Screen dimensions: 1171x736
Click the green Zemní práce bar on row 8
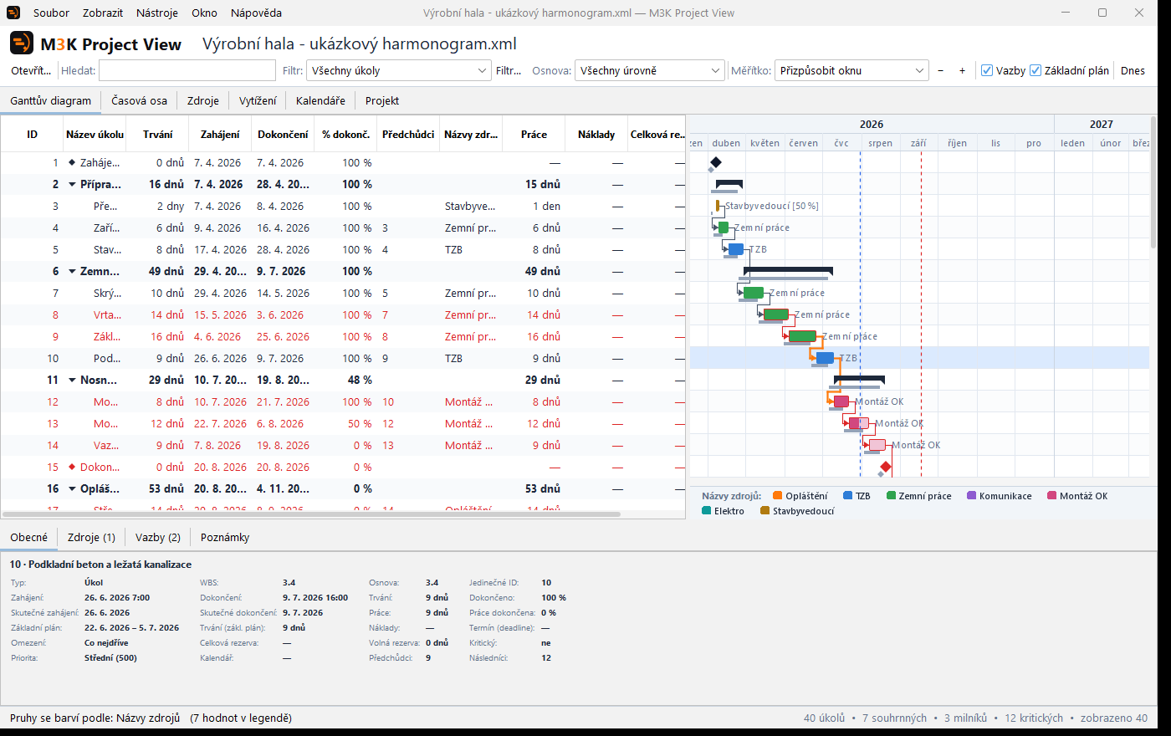click(776, 314)
